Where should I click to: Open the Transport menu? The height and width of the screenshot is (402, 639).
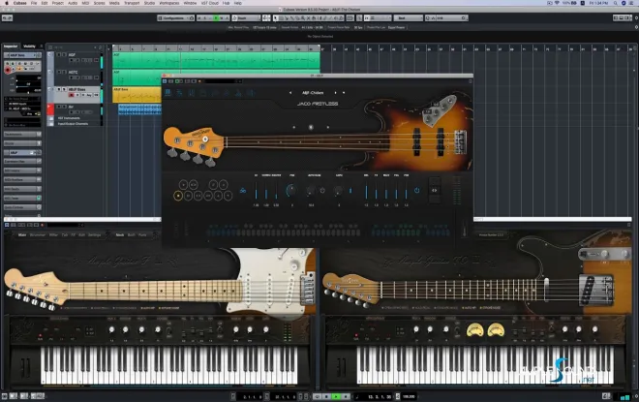pos(132,3)
